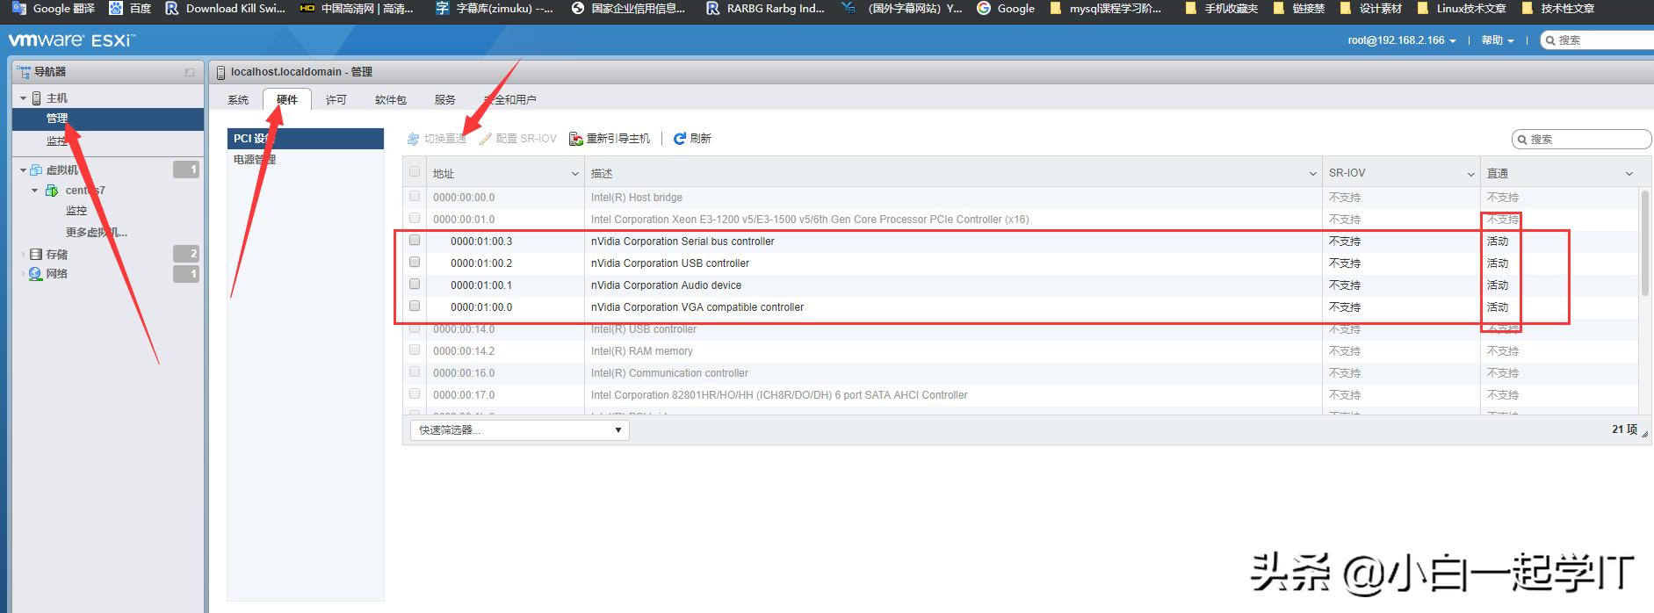This screenshot has width=1654, height=613.
Task: Open the 技术性文章 bookmark folder
Action: (x=1558, y=9)
